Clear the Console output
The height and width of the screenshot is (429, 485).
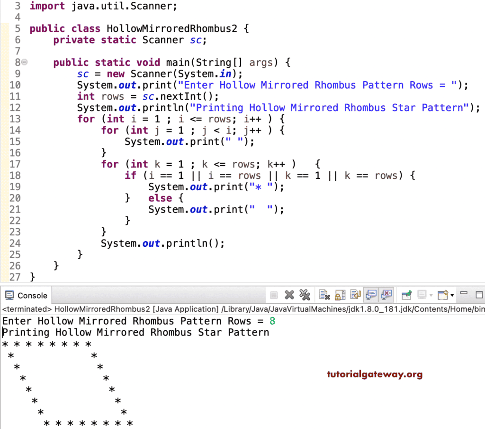point(324,294)
